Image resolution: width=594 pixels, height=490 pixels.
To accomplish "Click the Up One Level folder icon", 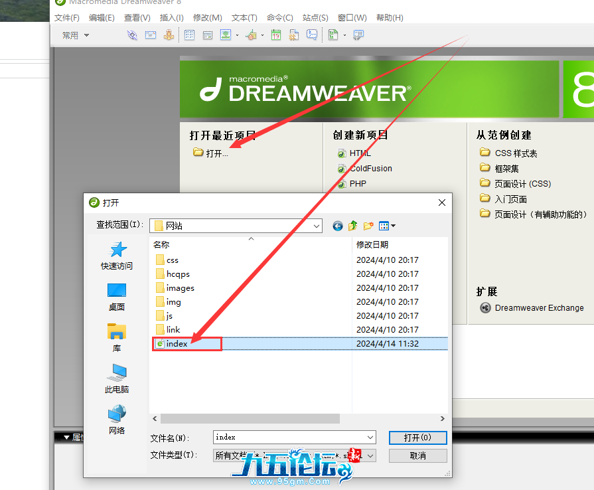I will coord(353,226).
